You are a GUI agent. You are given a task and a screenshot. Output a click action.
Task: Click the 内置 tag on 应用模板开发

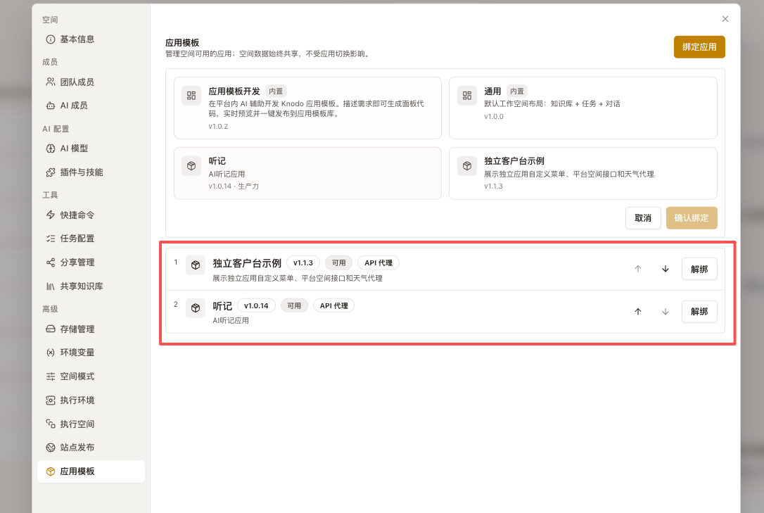point(276,91)
